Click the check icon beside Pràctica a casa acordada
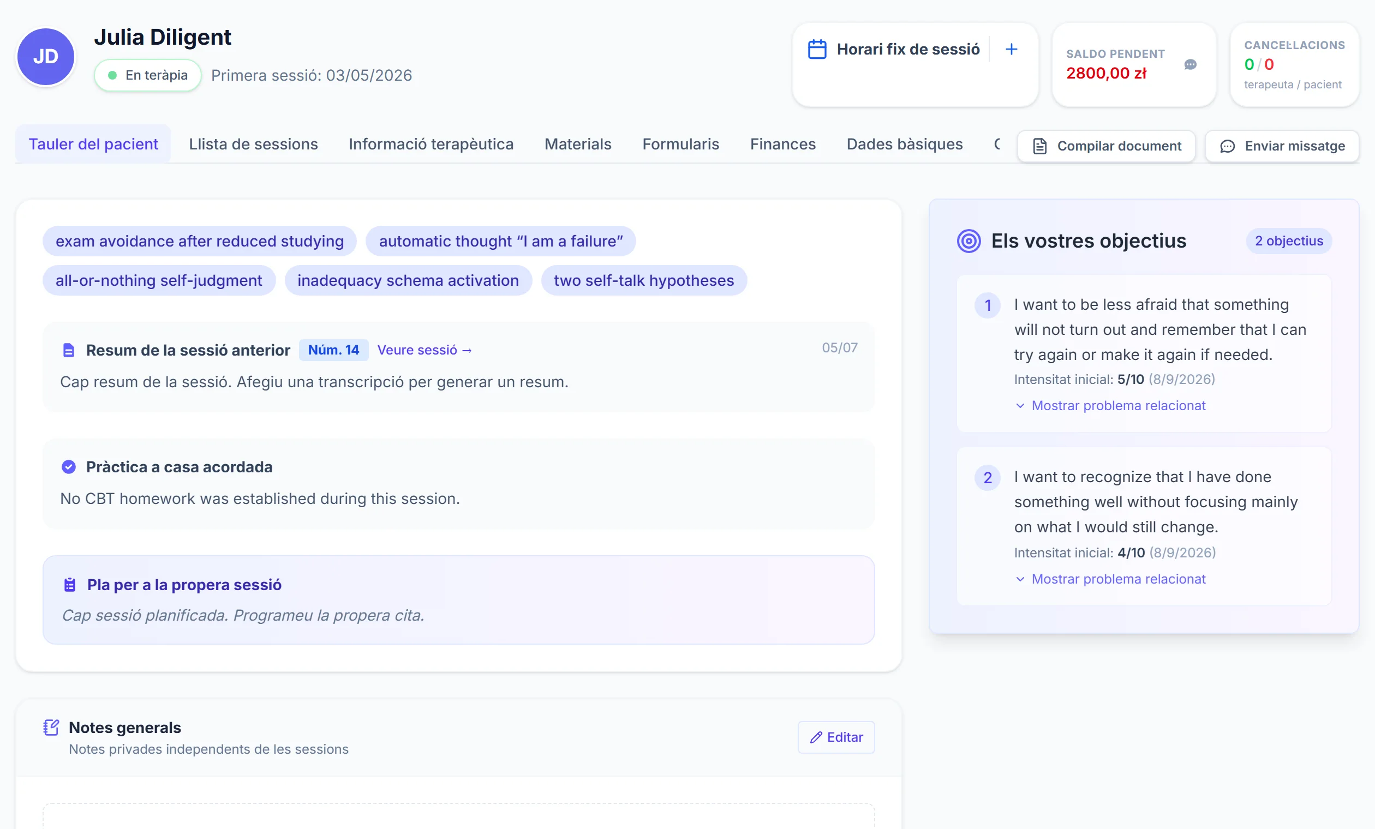Image resolution: width=1375 pixels, height=829 pixels. [69, 467]
